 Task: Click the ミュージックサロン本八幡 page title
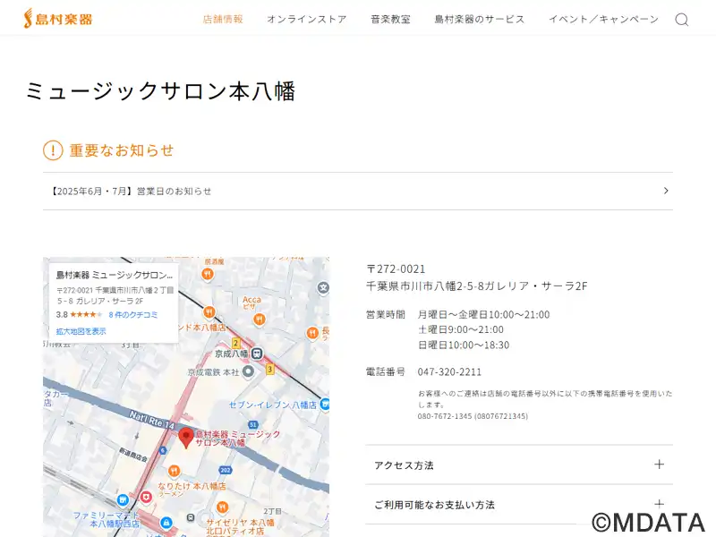pyautogui.click(x=161, y=90)
